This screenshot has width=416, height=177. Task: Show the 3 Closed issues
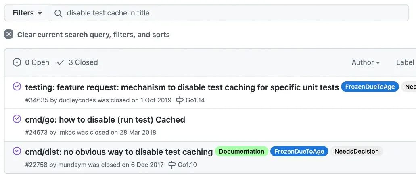click(77, 62)
